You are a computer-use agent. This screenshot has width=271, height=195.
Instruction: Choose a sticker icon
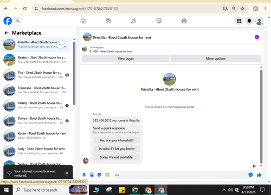pyautogui.click(x=99, y=174)
